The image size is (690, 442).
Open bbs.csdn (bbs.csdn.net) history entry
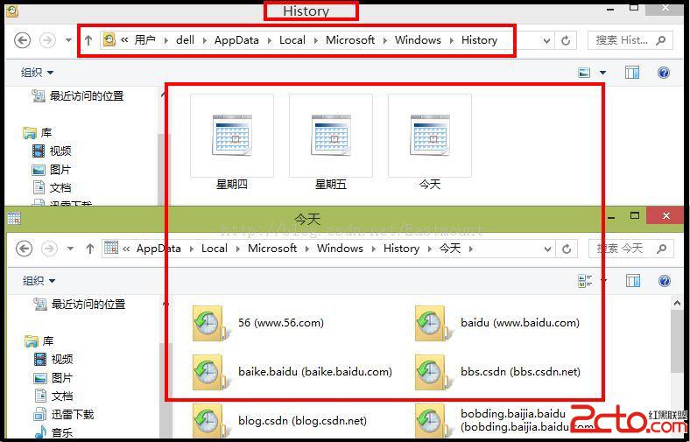coord(498,372)
